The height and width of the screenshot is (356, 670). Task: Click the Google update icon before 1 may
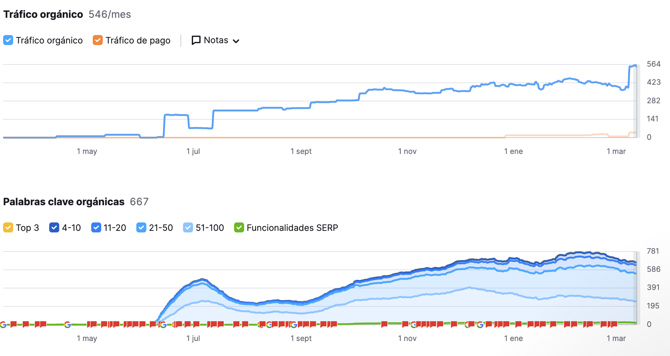click(67, 325)
